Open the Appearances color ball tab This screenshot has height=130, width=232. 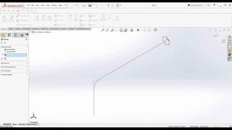[x=229, y=55]
